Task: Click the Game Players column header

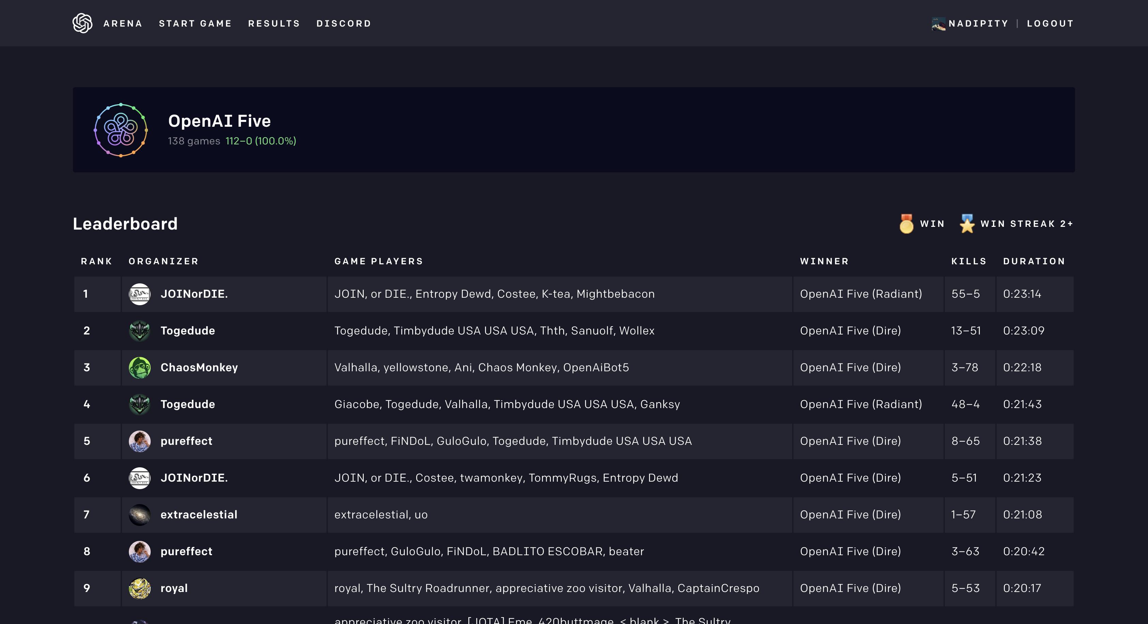Action: click(x=379, y=262)
